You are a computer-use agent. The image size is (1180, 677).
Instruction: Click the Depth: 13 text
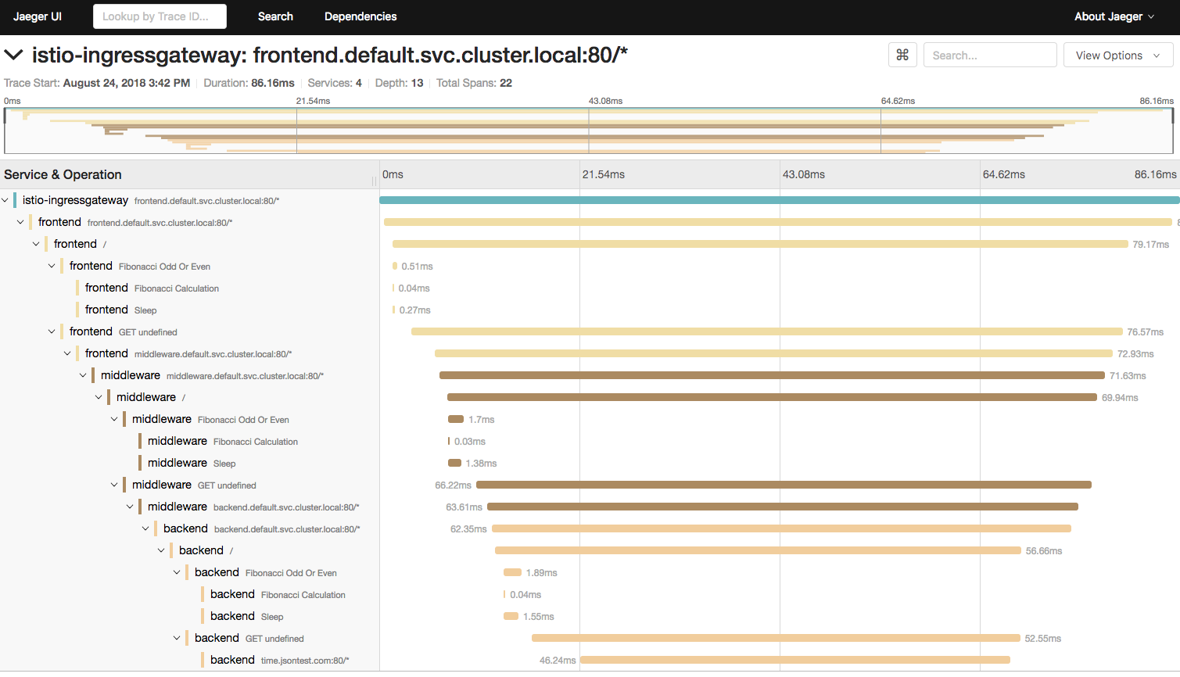pyautogui.click(x=399, y=83)
